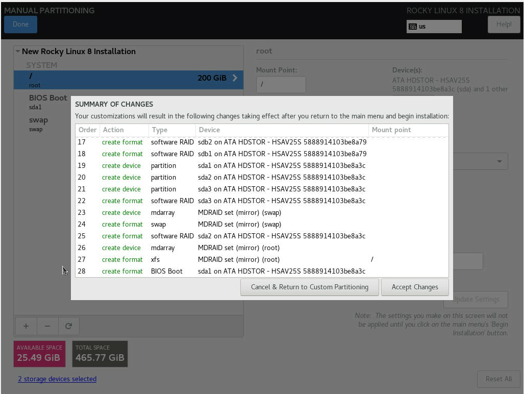The width and height of the screenshot is (524, 394).
Task: Select row 22 software RAID sda3
Action: 262,201
